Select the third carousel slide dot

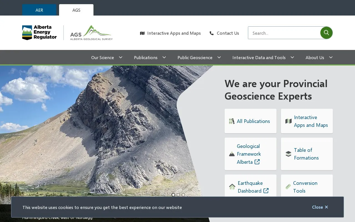click(x=183, y=195)
